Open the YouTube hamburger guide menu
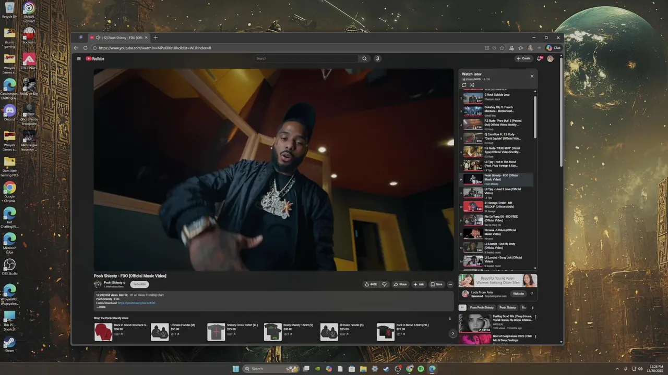The height and width of the screenshot is (375, 668). click(x=79, y=58)
